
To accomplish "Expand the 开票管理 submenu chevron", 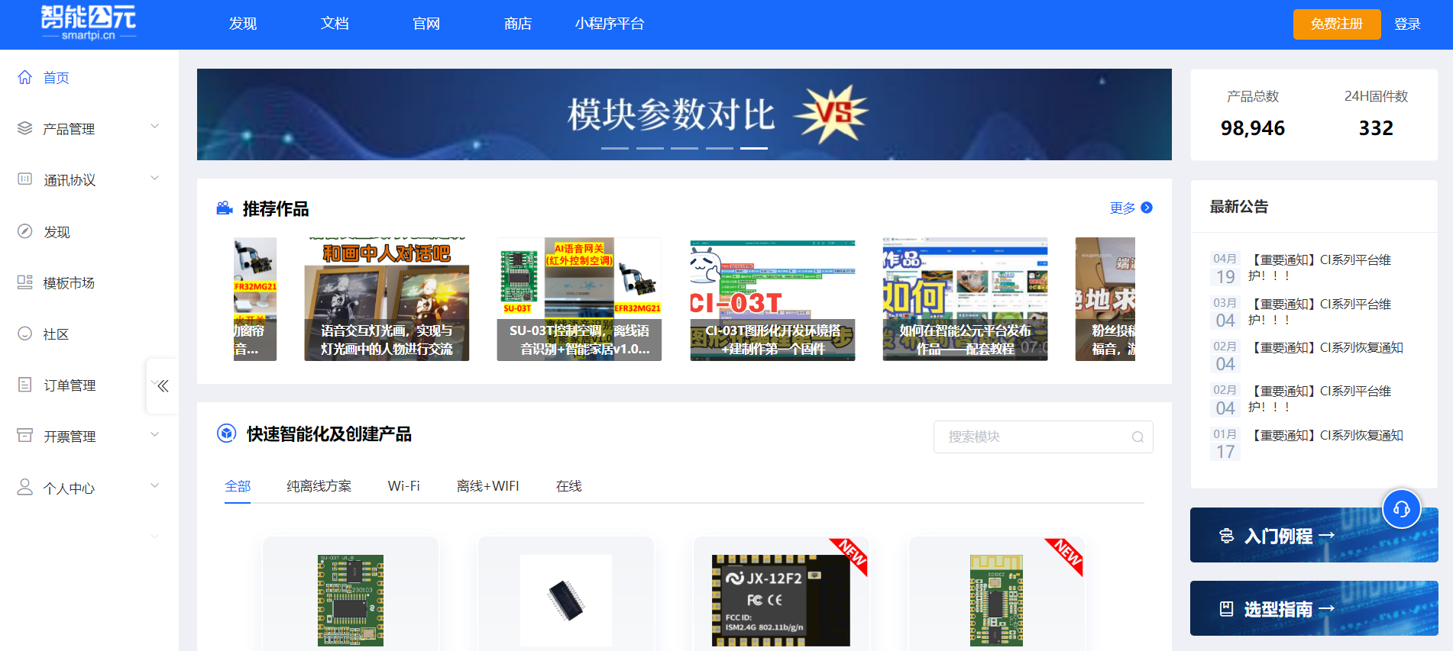I will coord(155,434).
